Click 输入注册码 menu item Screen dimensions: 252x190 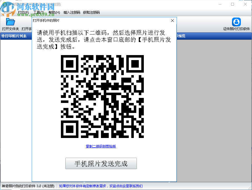72,12
